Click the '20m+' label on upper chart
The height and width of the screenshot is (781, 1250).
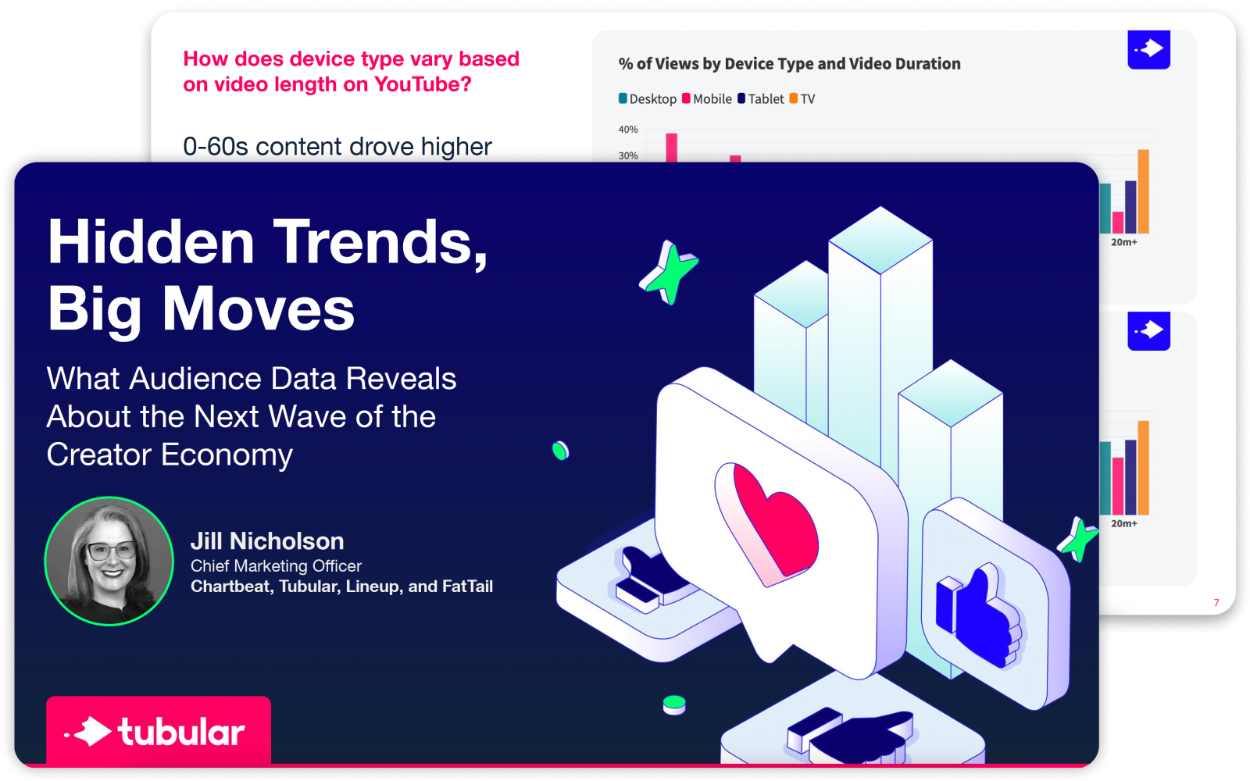(1124, 243)
